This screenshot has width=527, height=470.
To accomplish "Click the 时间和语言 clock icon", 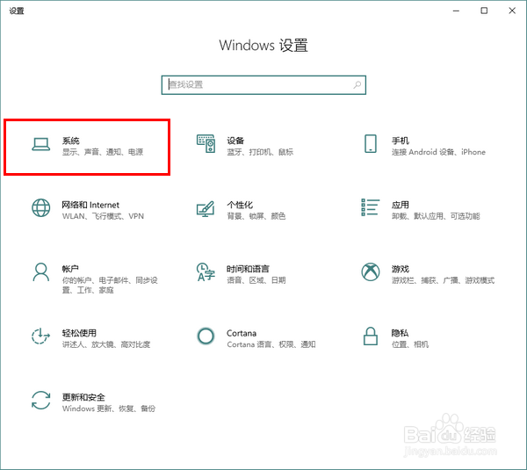I will tap(206, 272).
